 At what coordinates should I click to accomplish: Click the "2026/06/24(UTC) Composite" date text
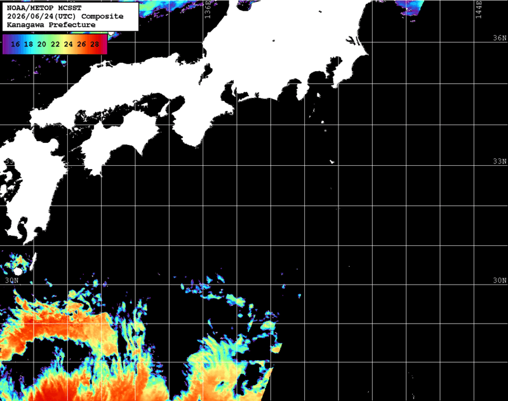point(65,17)
